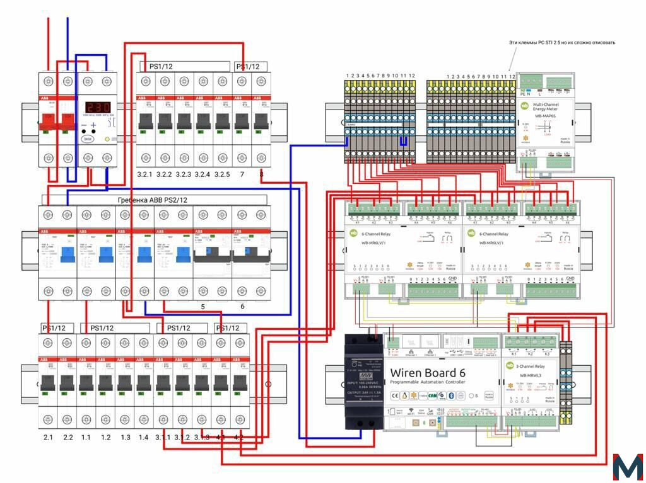The width and height of the screenshot is (646, 483).
Task: Click the '1.3' breaker label
Action: click(x=124, y=437)
